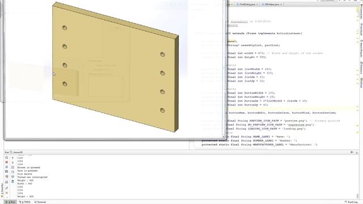Viewport: 363px width, 204px height.
Task: Open the Ant Build side panel
Action: pyautogui.click(x=361, y=29)
